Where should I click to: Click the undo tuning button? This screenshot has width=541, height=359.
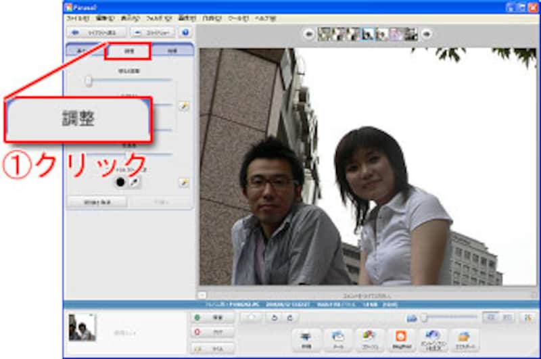(x=97, y=202)
